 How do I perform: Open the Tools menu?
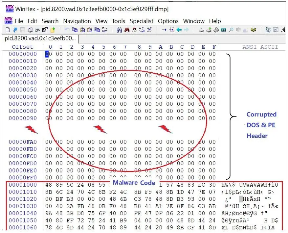(118, 21)
